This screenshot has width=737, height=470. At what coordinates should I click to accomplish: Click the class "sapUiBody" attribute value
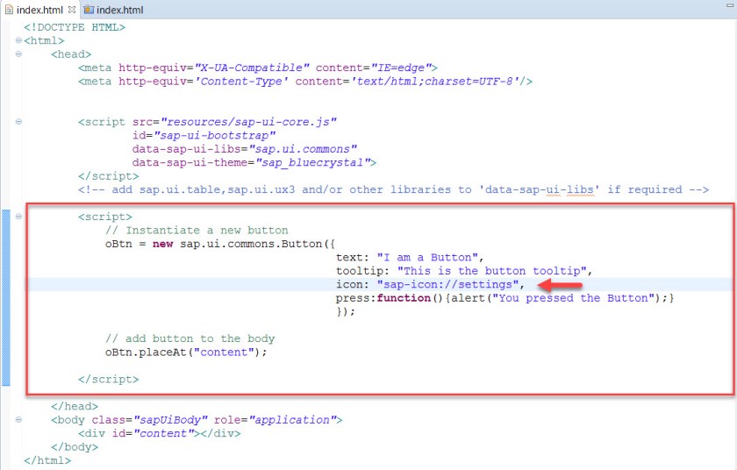click(170, 420)
